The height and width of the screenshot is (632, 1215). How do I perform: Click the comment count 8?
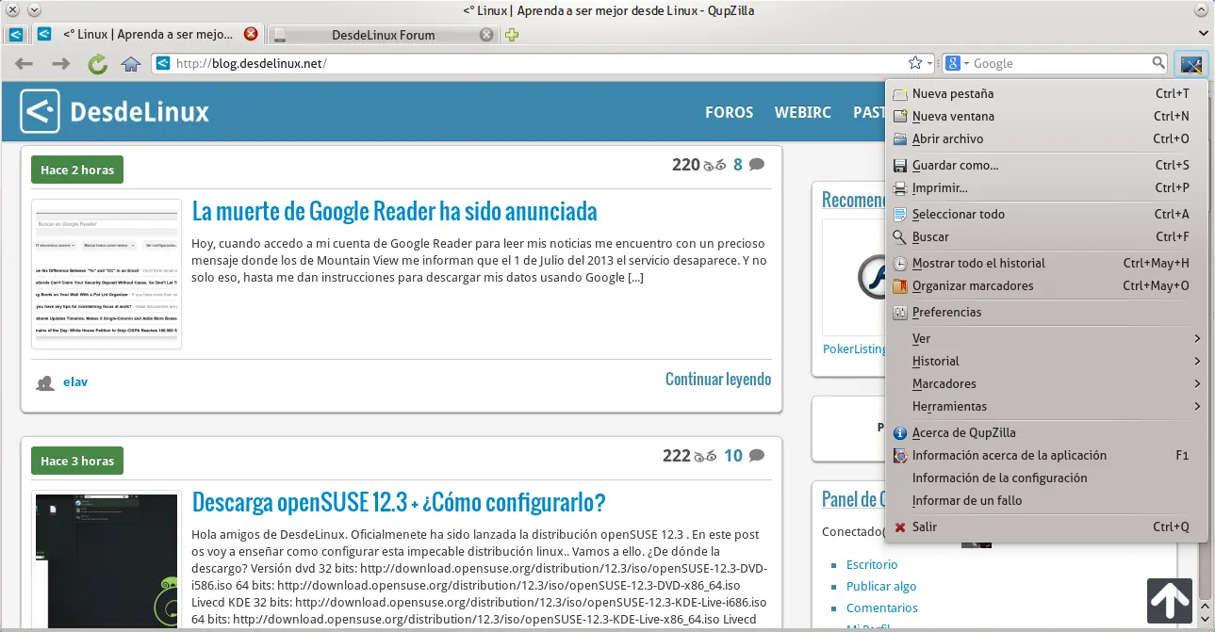point(738,165)
